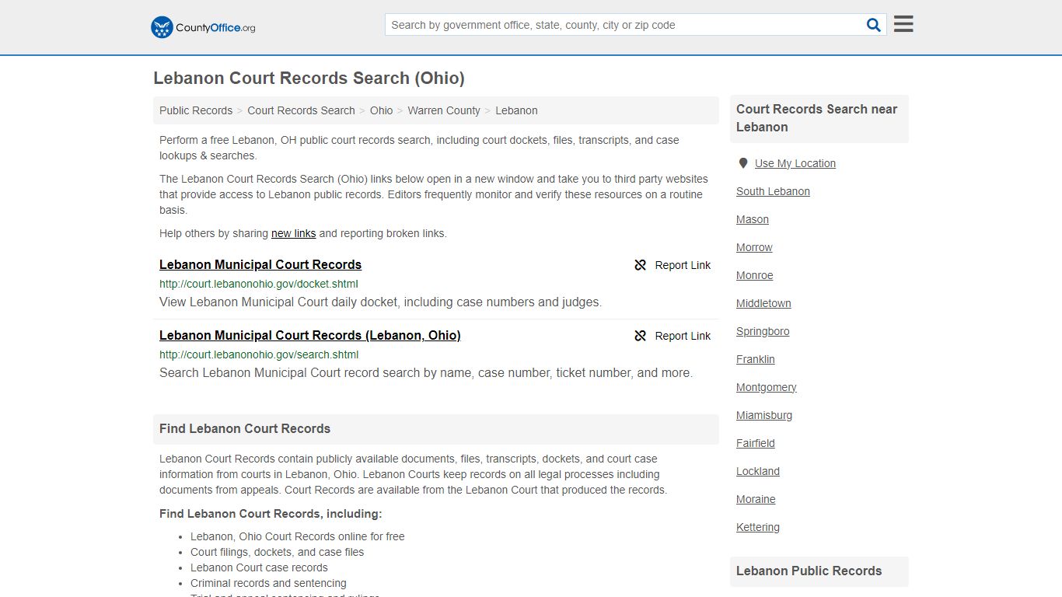
Task: Click broken-link icon for Lebanon Municipal Court Records (Lebanon, Ohio)
Action: click(641, 336)
